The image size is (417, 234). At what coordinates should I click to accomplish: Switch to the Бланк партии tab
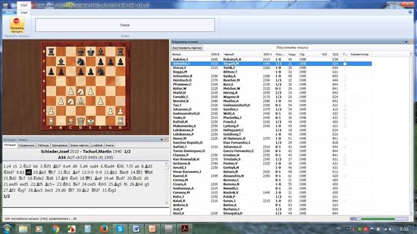point(79,146)
